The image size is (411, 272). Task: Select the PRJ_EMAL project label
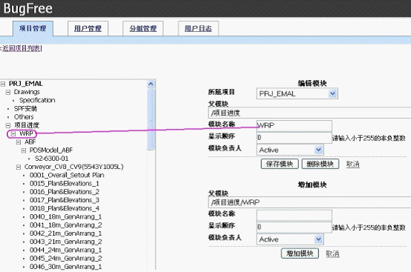pyautogui.click(x=26, y=84)
